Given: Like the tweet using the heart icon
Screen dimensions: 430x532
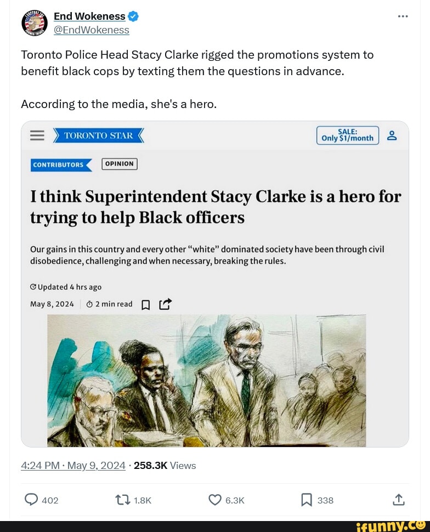Looking at the screenshot, I should [214, 500].
